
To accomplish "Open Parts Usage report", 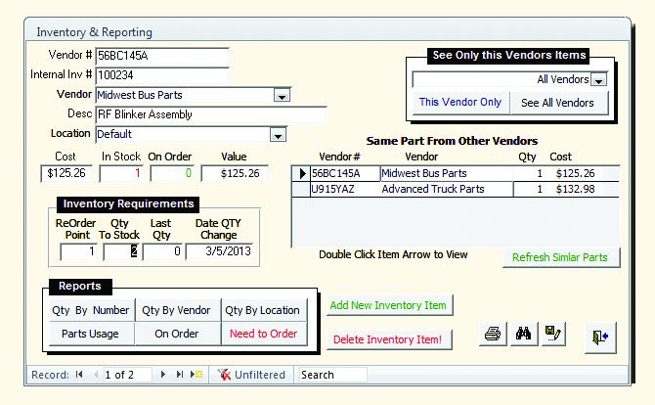I will point(91,334).
